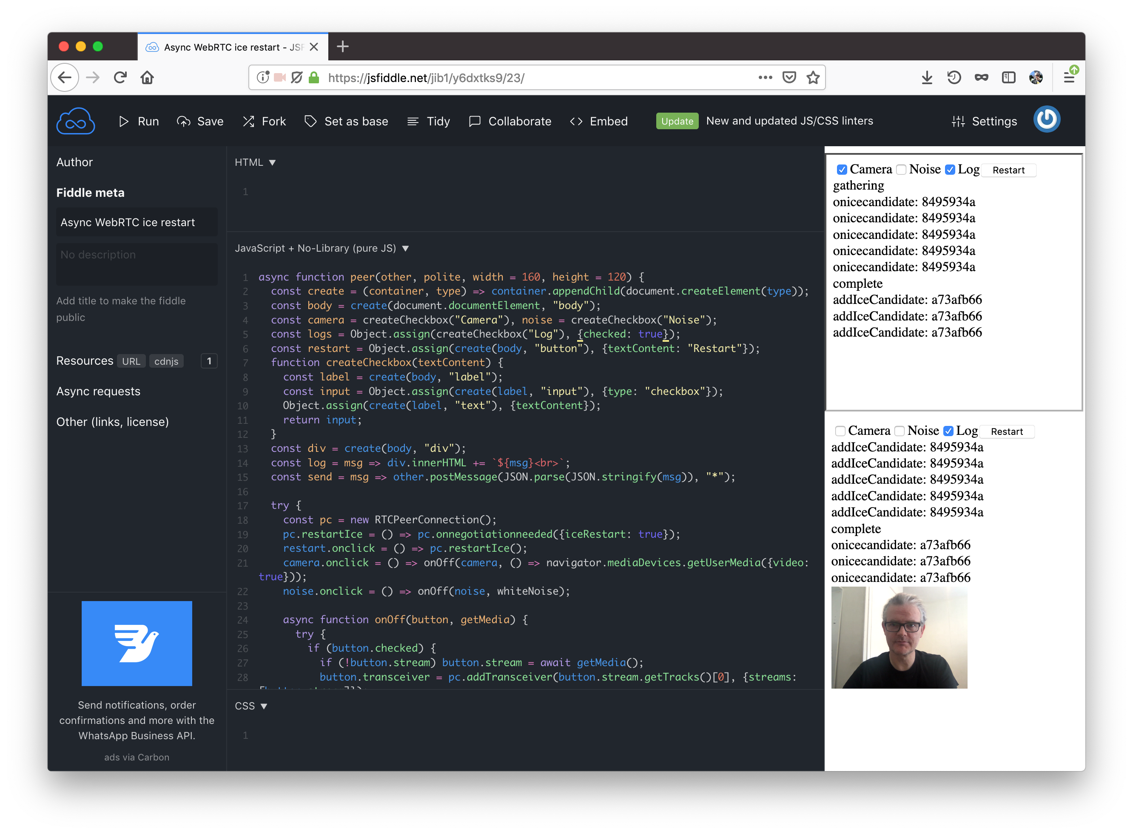Open Firefox account avatar
Image resolution: width=1133 pixels, height=834 pixels.
[1036, 77]
